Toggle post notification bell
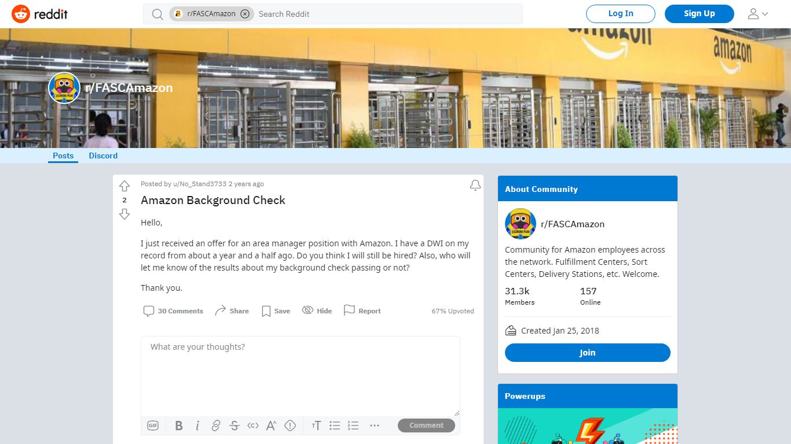Image resolution: width=791 pixels, height=444 pixels. pyautogui.click(x=475, y=185)
